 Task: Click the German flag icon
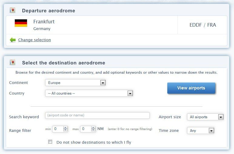(x=21, y=23)
